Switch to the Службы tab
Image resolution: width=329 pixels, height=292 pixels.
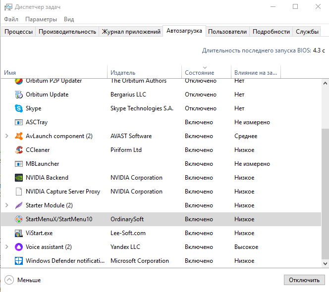pyautogui.click(x=307, y=32)
